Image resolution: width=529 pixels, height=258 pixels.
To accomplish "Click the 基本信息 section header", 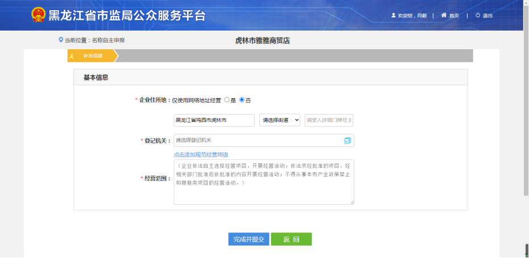I will pos(96,77).
